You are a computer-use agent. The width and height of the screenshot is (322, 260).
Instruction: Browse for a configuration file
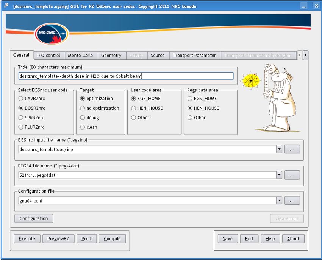tap(292, 200)
